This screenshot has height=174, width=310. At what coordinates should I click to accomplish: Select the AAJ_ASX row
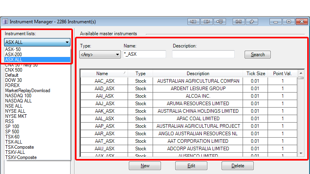point(189,104)
